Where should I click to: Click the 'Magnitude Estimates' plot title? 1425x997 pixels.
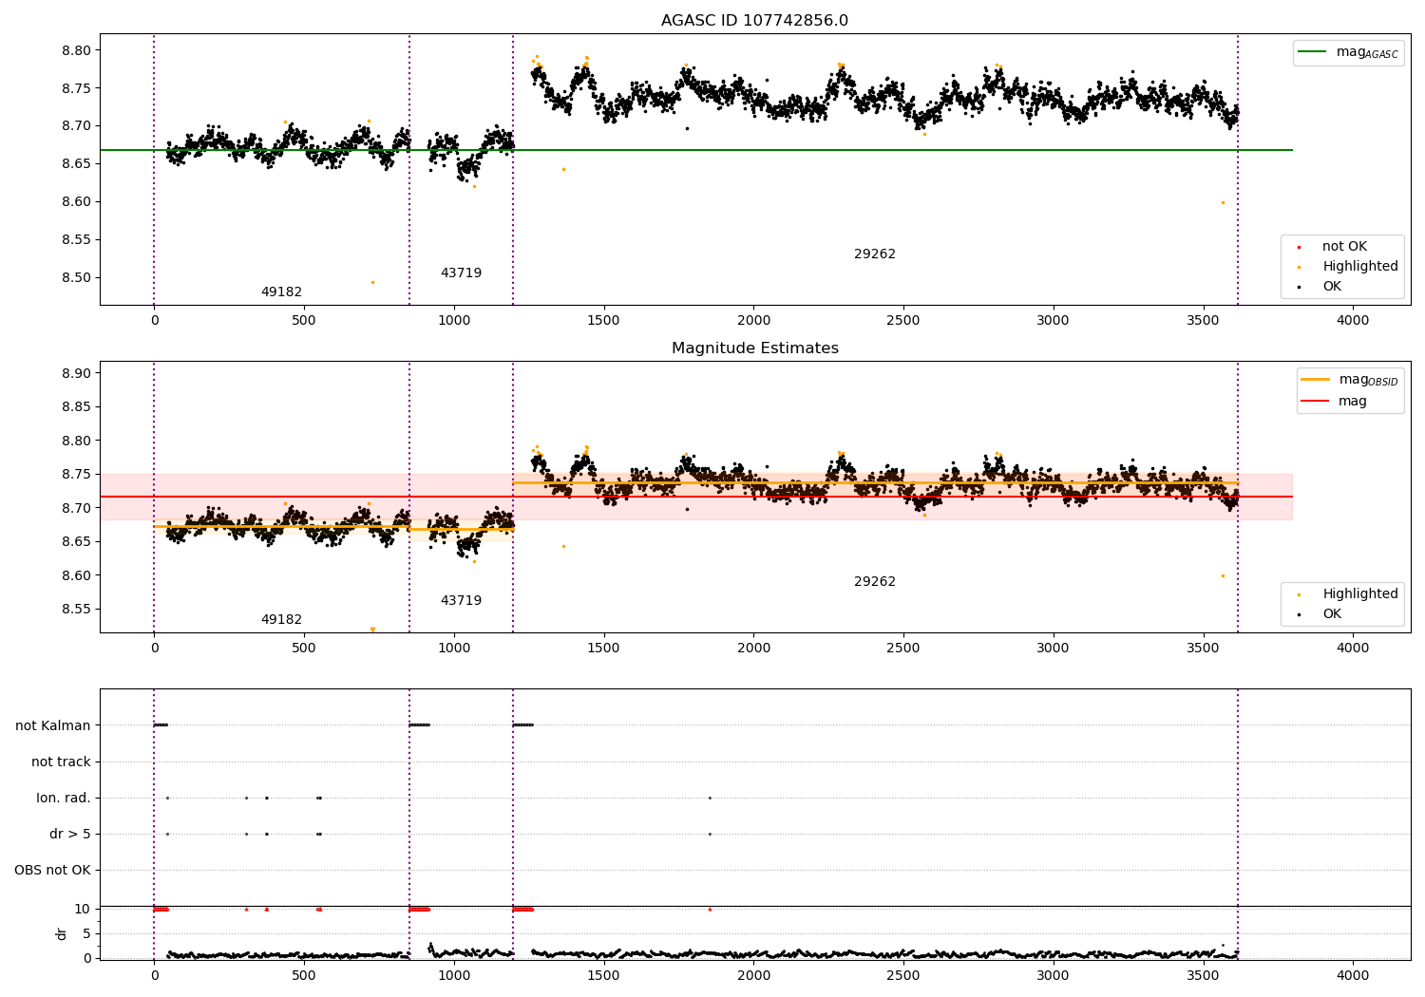point(754,348)
